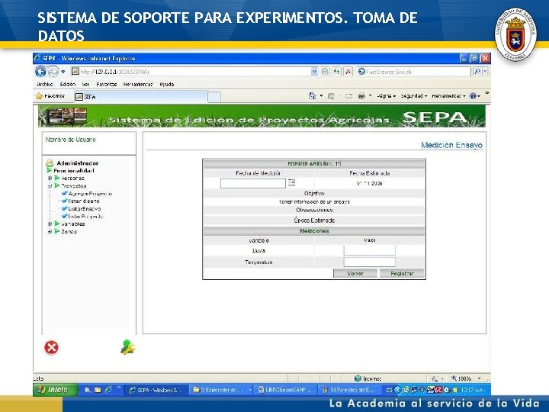Open a new blank tab
Viewport: 549px width, 412px height.
coord(214,97)
